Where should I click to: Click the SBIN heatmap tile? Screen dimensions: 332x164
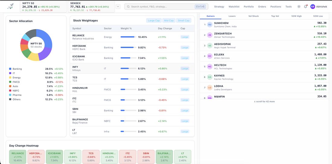pyautogui.click(x=146, y=157)
